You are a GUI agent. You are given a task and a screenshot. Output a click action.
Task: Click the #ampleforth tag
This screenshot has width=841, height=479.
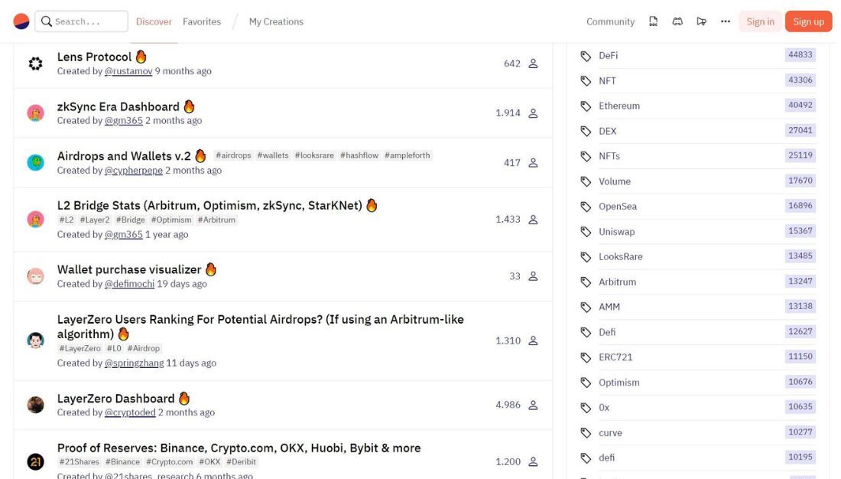coord(407,155)
